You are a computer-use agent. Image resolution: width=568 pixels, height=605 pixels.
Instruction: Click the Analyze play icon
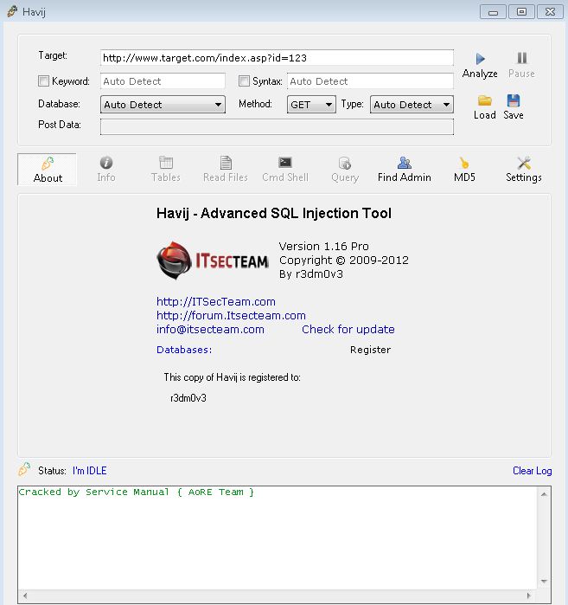click(480, 59)
